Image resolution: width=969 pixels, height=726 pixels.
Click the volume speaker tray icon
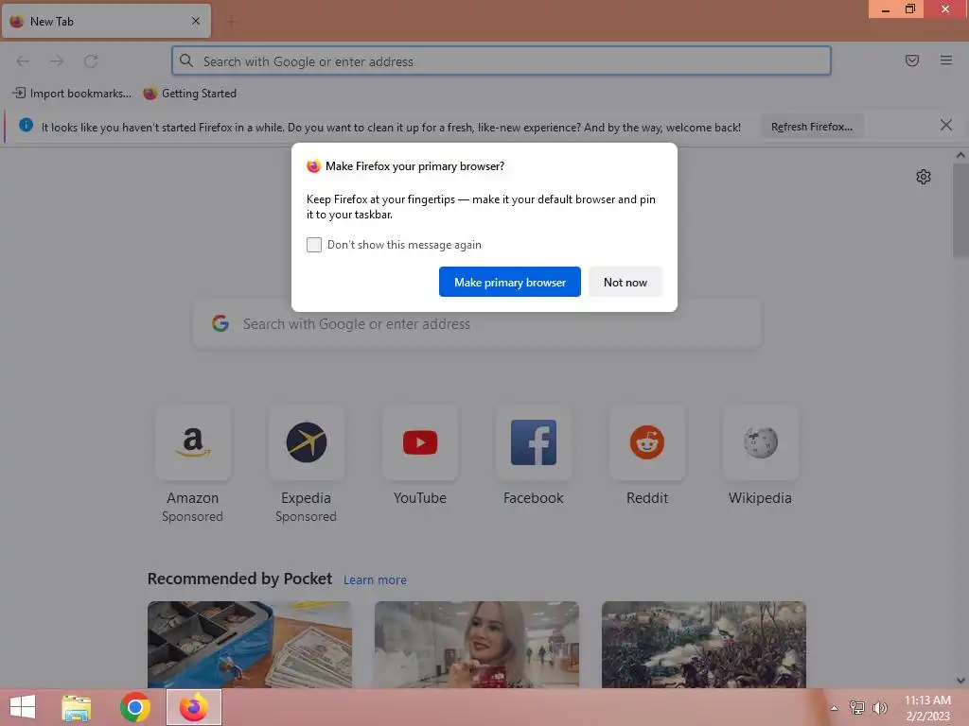(x=879, y=707)
